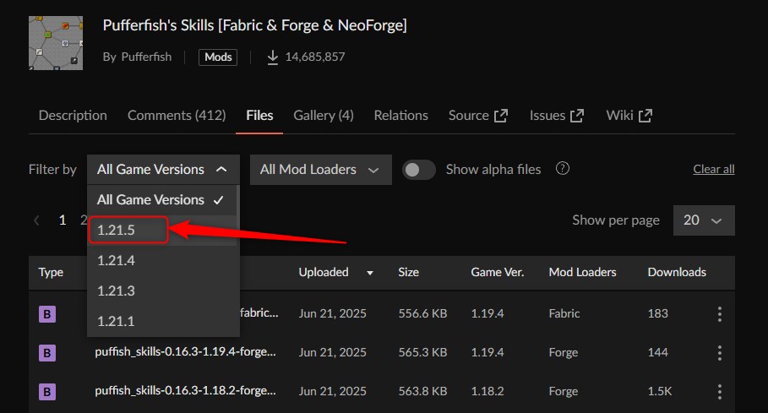
Task: Open the Wiki external link
Action: point(629,116)
